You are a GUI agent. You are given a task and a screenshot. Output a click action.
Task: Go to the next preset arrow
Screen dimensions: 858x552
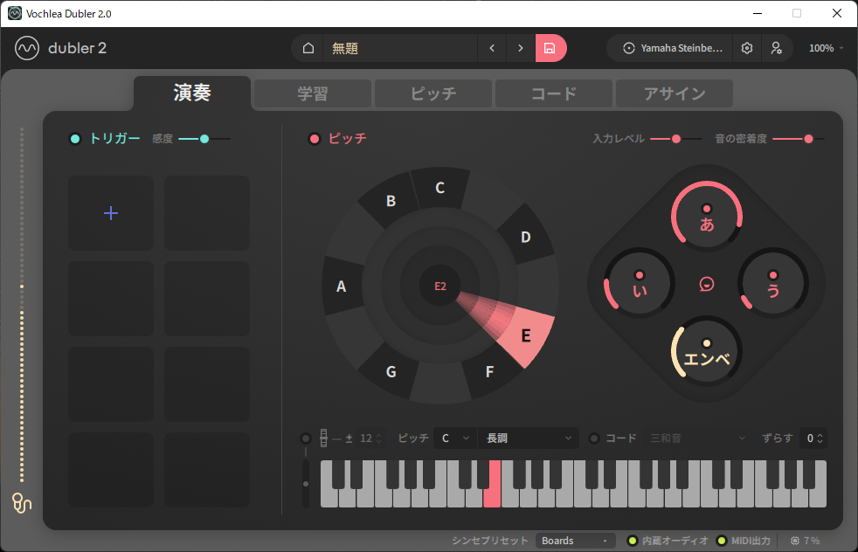[x=521, y=48]
